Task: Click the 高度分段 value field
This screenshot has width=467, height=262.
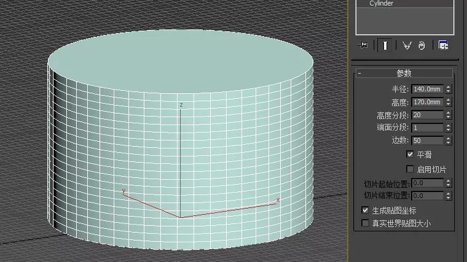Action: click(x=428, y=115)
